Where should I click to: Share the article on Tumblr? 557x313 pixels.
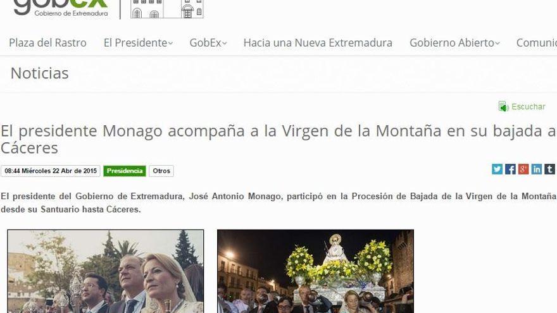[x=549, y=169]
